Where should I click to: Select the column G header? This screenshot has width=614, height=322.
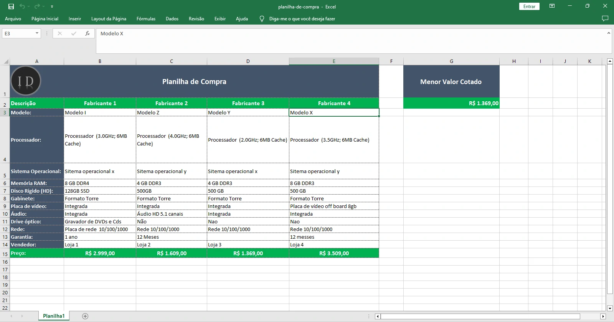451,61
